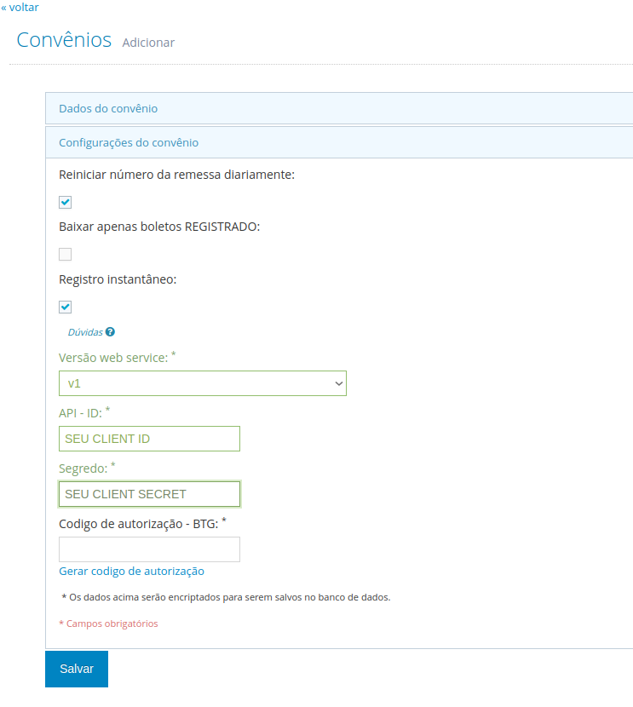633x707 pixels.
Task: Click the encriptados data notice text
Action: tap(227, 597)
